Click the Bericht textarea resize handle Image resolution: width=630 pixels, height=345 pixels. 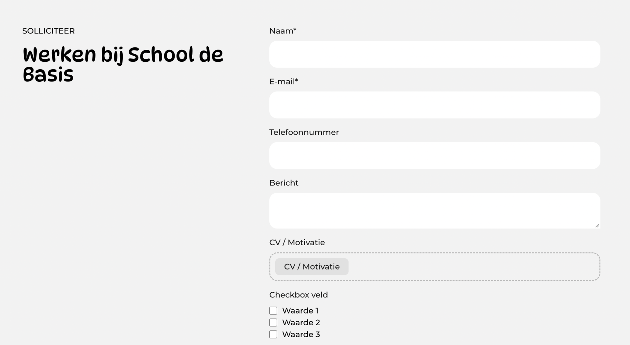(x=597, y=226)
